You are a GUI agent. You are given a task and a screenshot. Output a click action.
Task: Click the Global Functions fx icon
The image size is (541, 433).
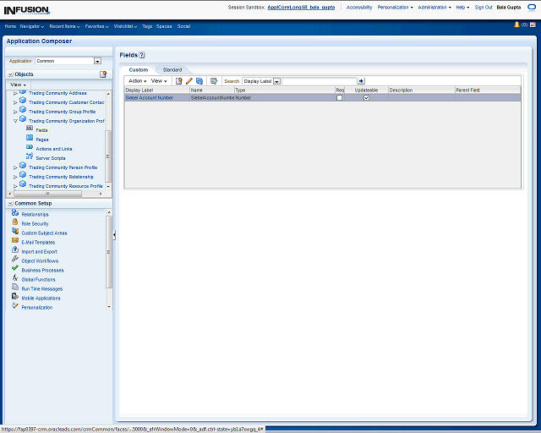pos(15,278)
